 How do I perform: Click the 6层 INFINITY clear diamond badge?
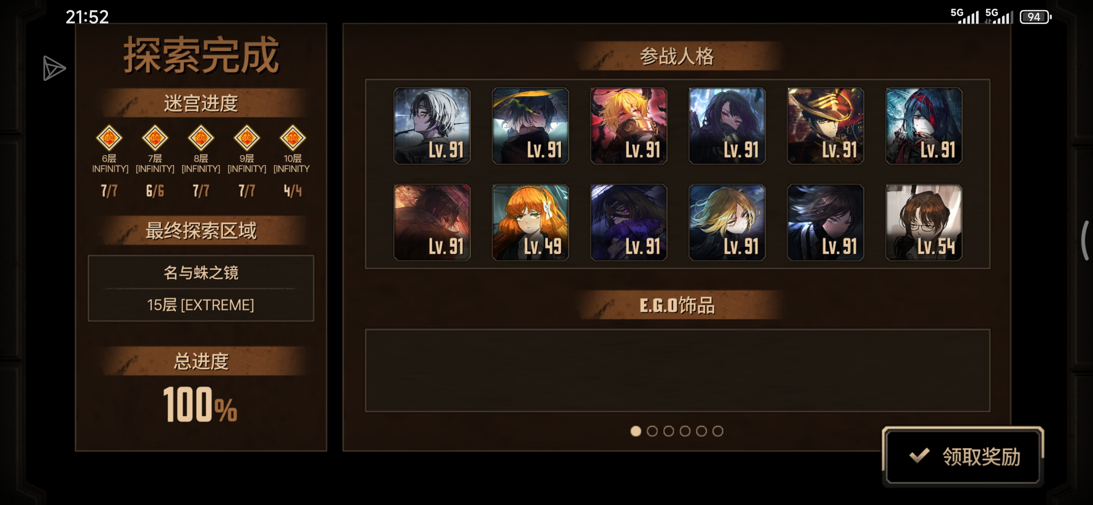(x=109, y=138)
